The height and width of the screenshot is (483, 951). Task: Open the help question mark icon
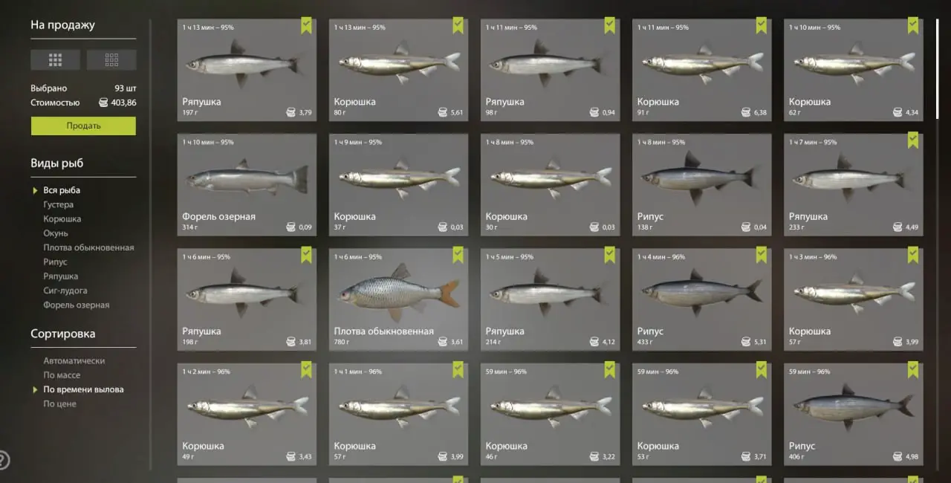click(x=4, y=459)
